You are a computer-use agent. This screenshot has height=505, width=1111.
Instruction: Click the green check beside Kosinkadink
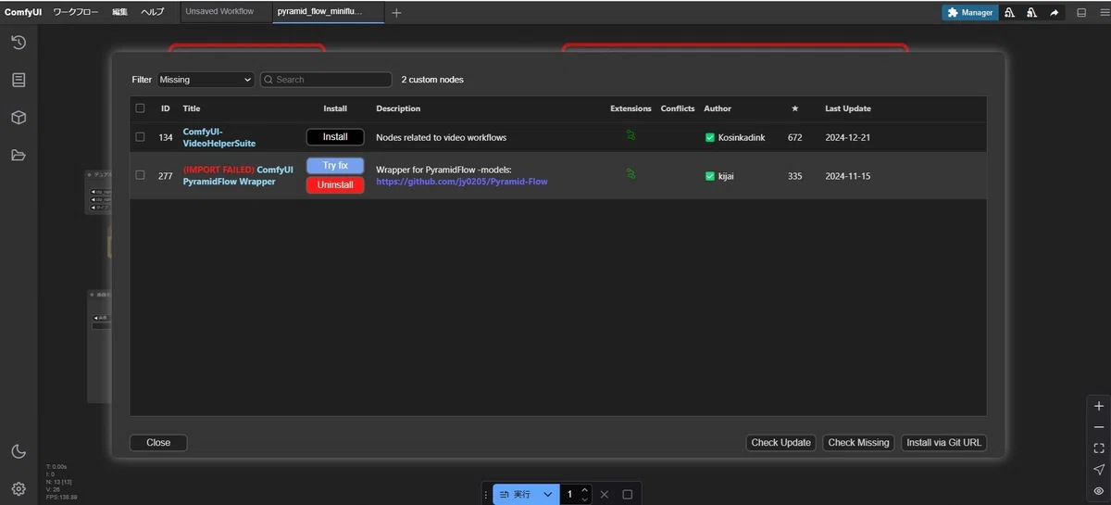[x=710, y=137]
